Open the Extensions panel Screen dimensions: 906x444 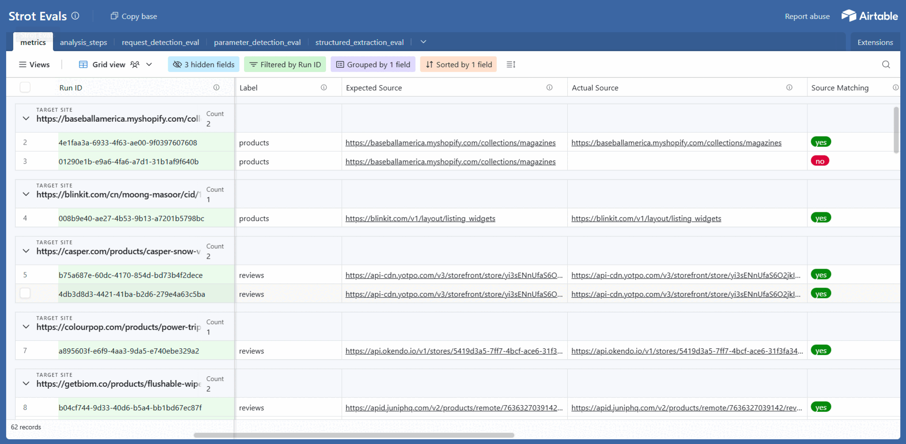point(875,42)
